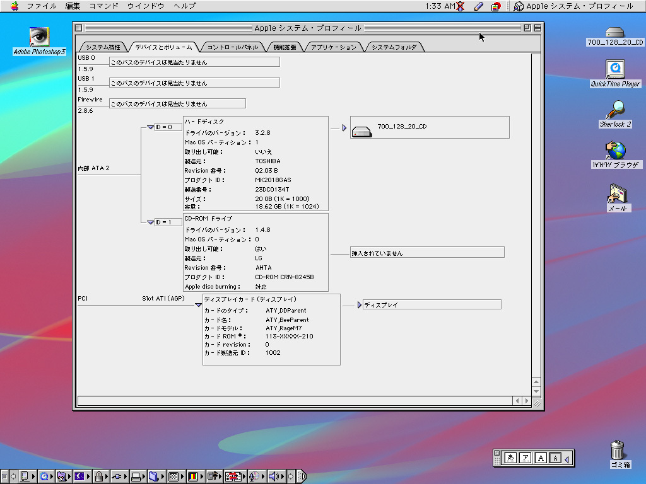Open the Adobe Photoshop 3 desktop icon

39,37
